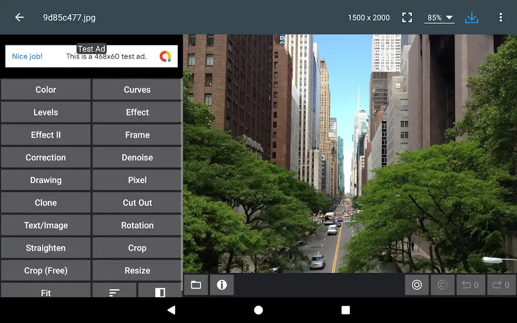Screen dimensions: 517x323
Task: Open file browser folder icon
Action: (x=196, y=285)
